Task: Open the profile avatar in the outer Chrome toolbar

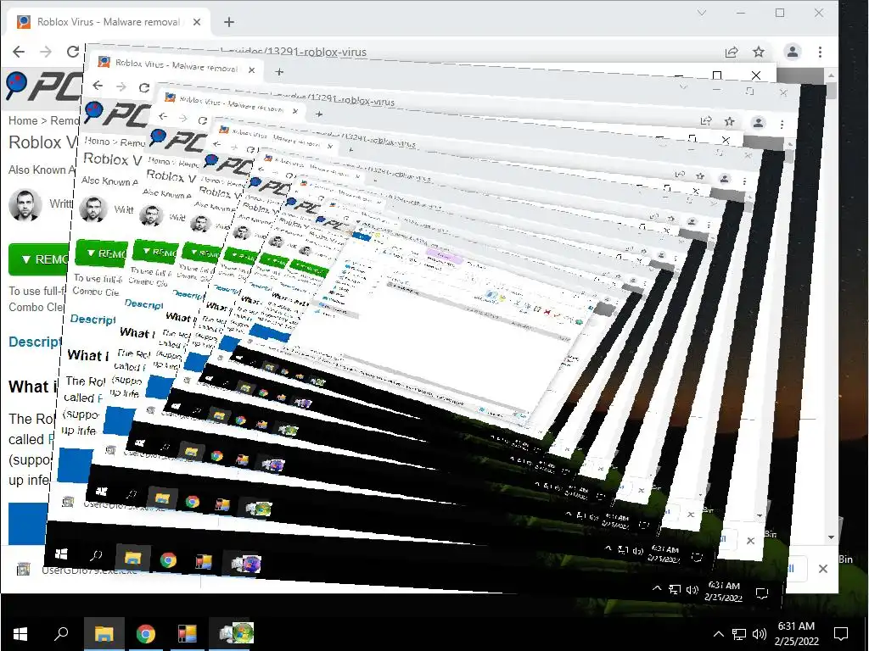Action: point(793,52)
